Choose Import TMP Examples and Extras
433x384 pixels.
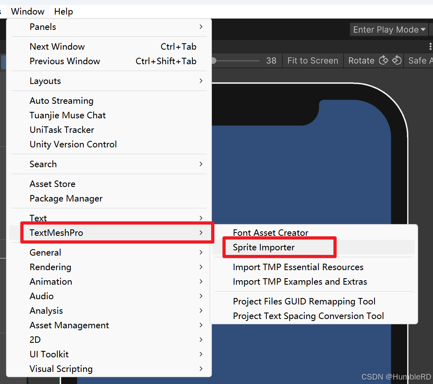(314, 281)
